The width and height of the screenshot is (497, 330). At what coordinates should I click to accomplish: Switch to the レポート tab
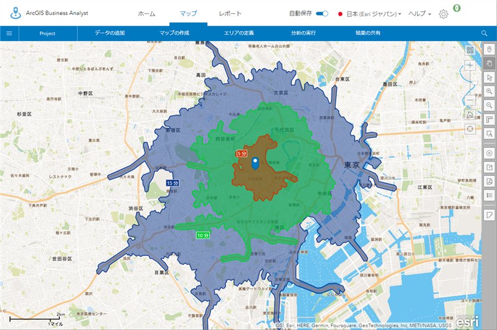tap(231, 14)
